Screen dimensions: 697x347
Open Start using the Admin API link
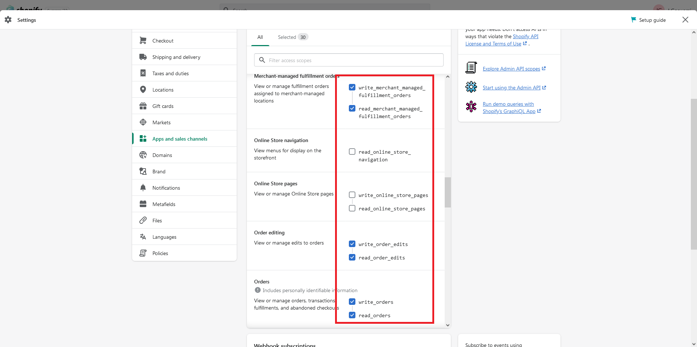tap(514, 88)
